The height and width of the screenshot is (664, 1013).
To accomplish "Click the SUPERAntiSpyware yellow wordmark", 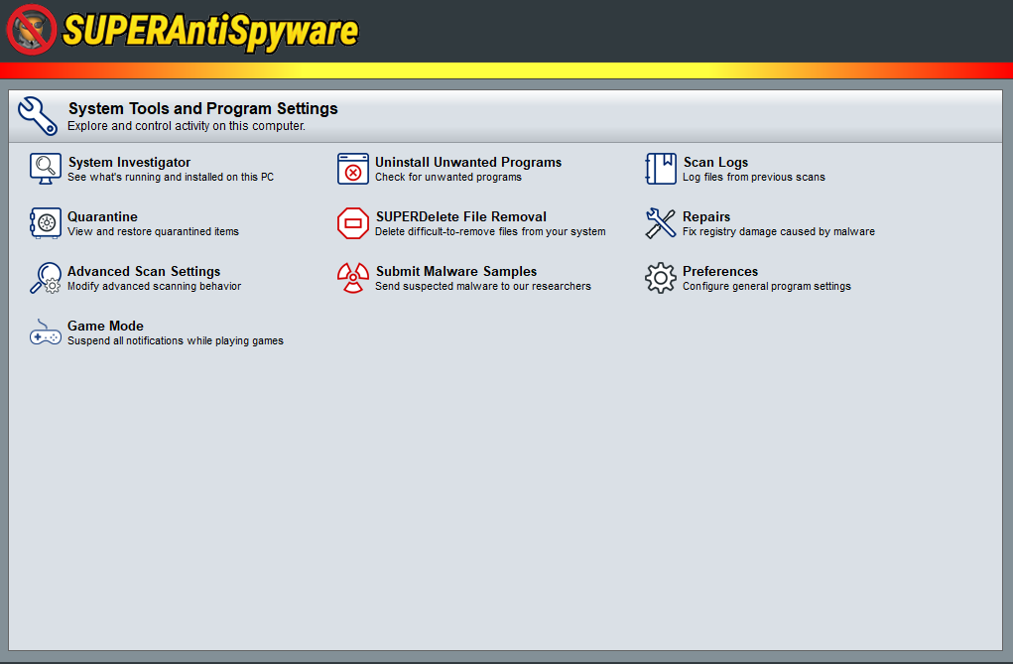I will click(x=210, y=31).
